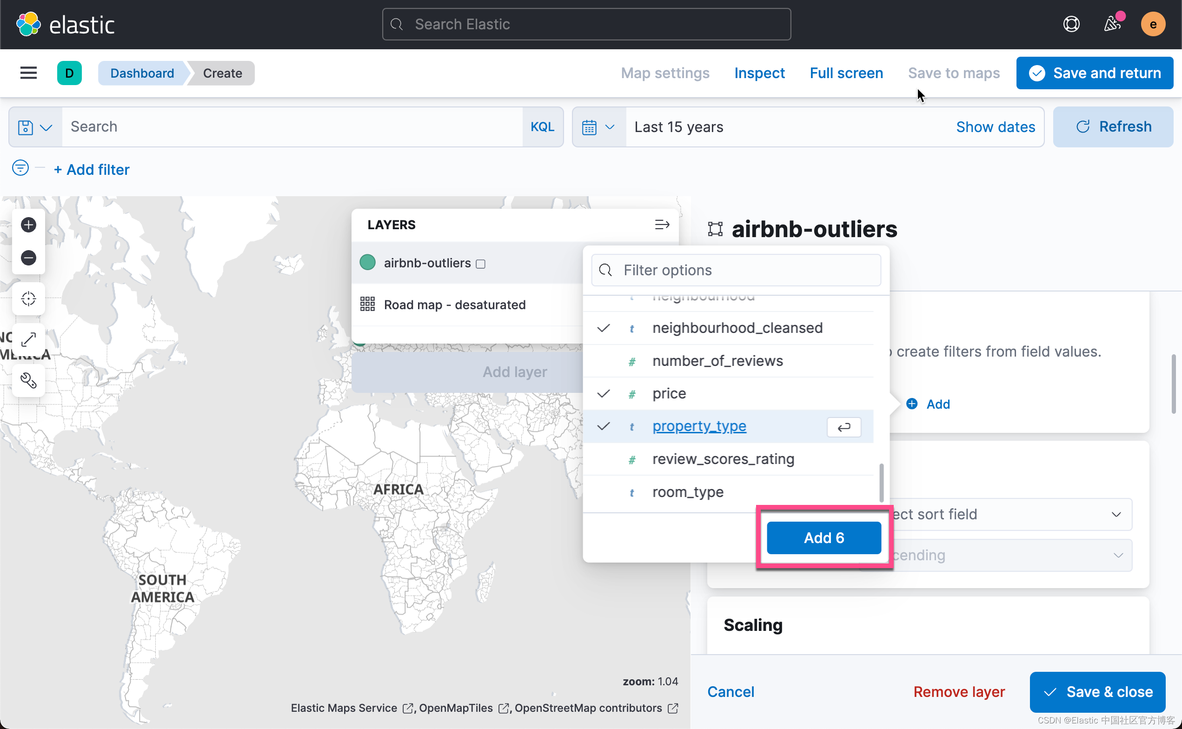
Task: Click Save & close button
Action: pos(1097,692)
